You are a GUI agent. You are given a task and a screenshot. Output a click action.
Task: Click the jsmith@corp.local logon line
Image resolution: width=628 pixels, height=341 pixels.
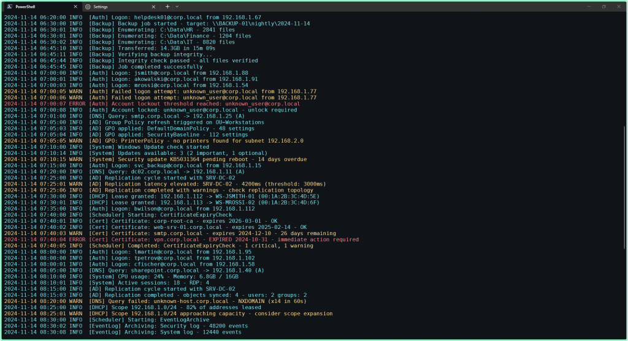(126, 73)
